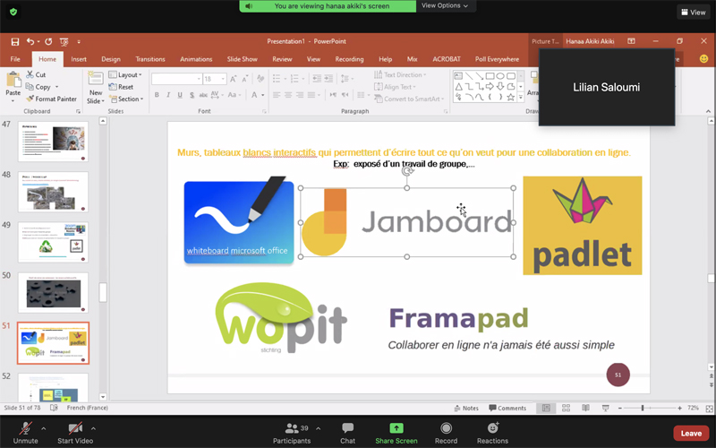Open the Text Direction dropdown

(400, 74)
